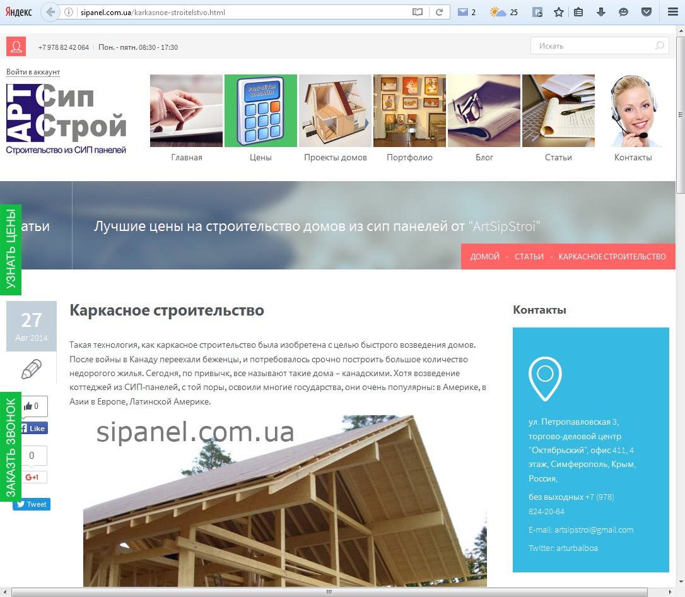The height and width of the screenshot is (597, 685).
Task: Click the Twitter: arturbalboa text
Action: 563,548
